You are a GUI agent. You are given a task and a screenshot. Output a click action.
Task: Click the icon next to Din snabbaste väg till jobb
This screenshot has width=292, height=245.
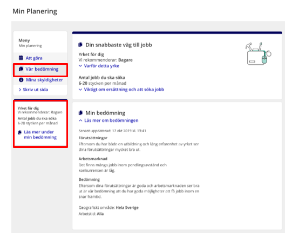[x=80, y=45]
